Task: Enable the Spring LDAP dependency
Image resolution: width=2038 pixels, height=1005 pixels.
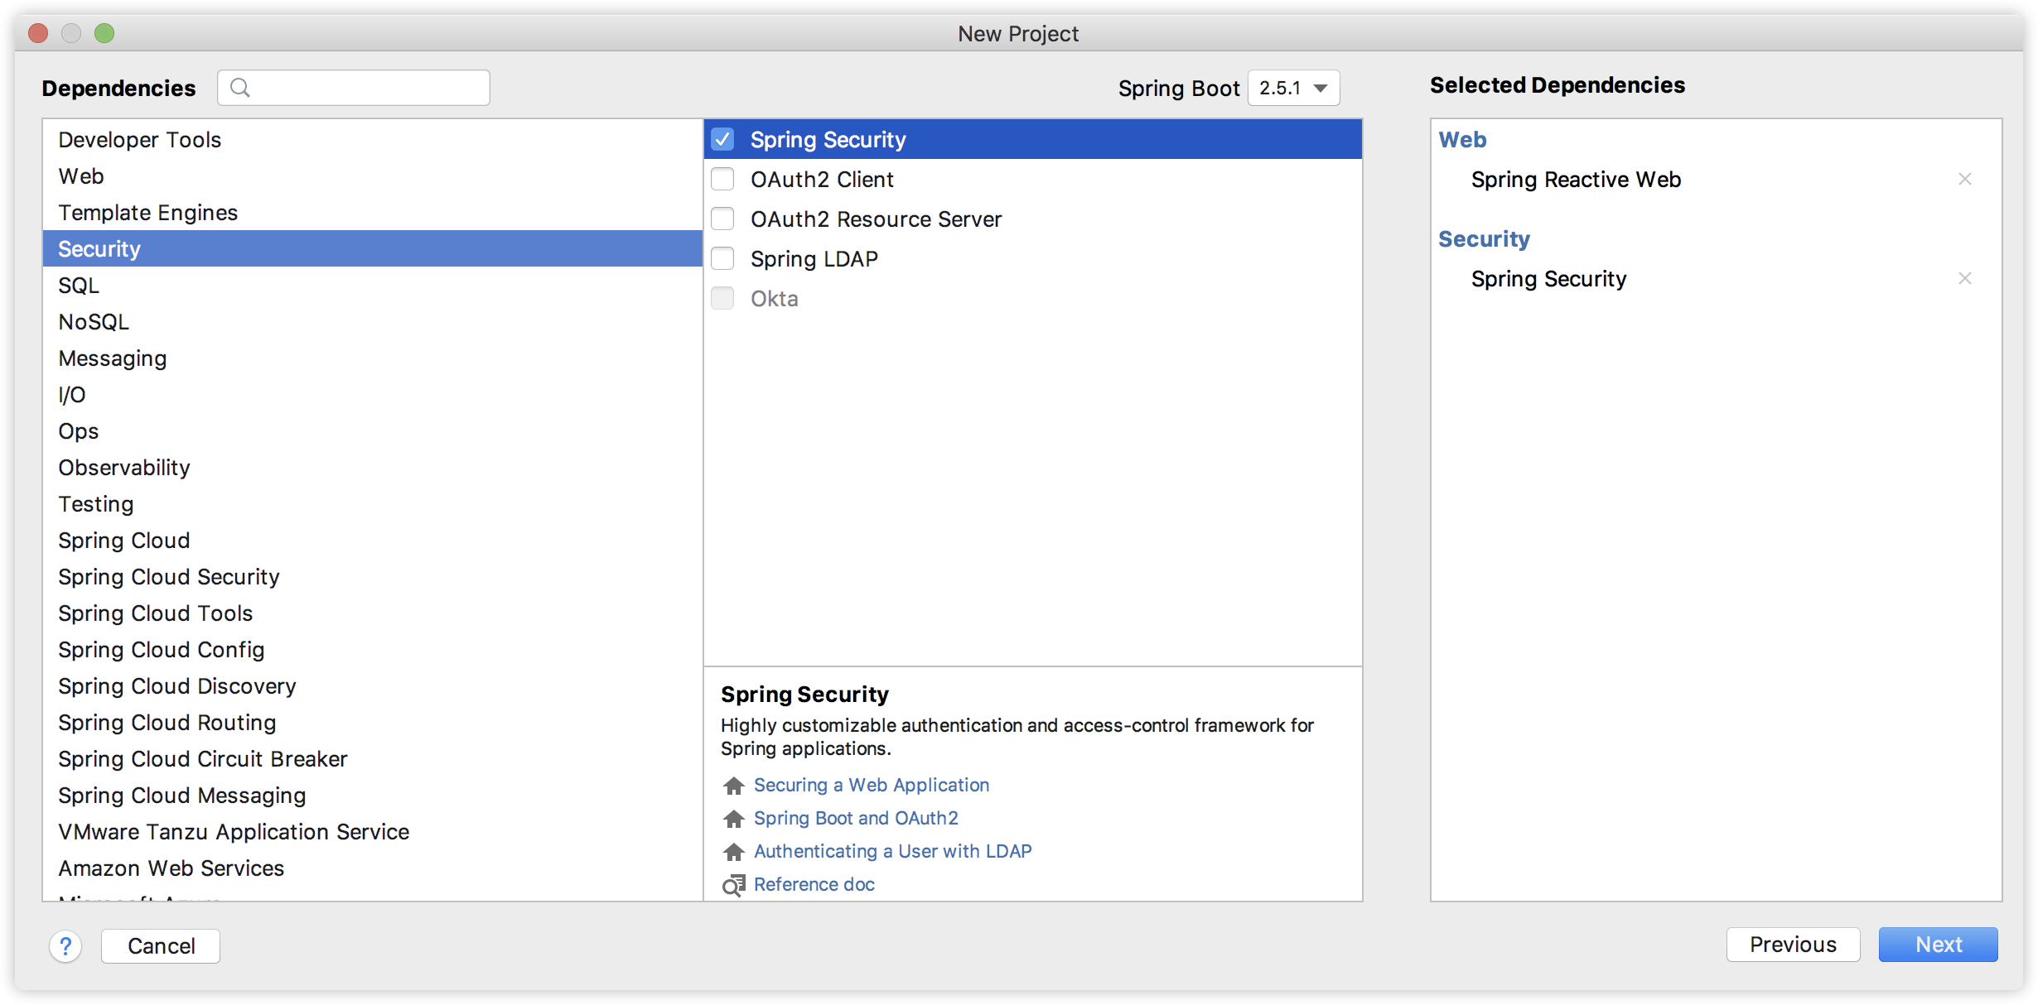Action: (x=722, y=258)
